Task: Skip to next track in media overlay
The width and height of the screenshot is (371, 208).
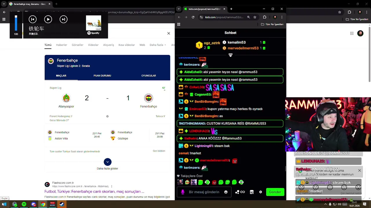Action: click(x=63, y=19)
